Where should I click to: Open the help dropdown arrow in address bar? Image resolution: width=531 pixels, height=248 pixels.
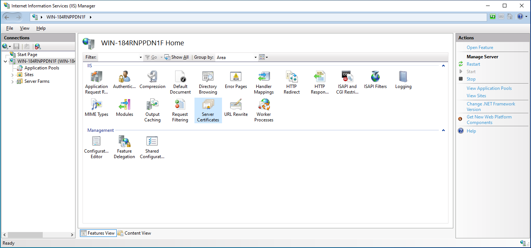[526, 17]
